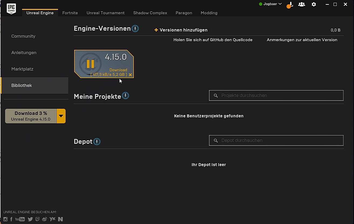Click the Download 3 % progress button
Viewport: 354px width, 224px height.
click(x=31, y=116)
